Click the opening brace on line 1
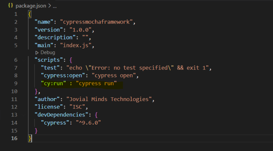 tap(30, 14)
